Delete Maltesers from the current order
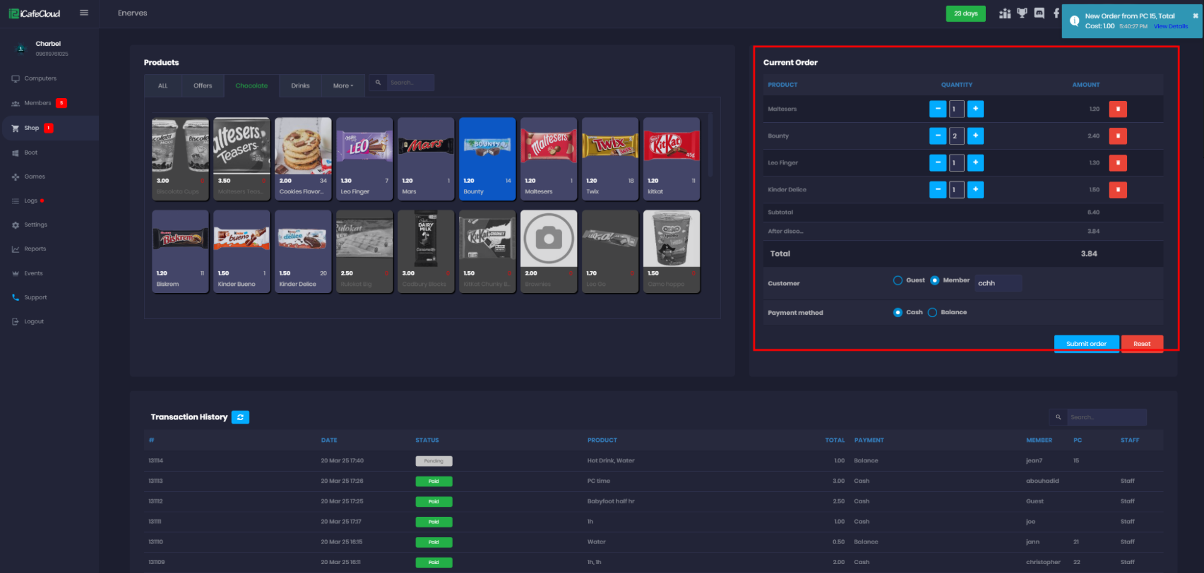This screenshot has height=573, width=1204. (1118, 109)
